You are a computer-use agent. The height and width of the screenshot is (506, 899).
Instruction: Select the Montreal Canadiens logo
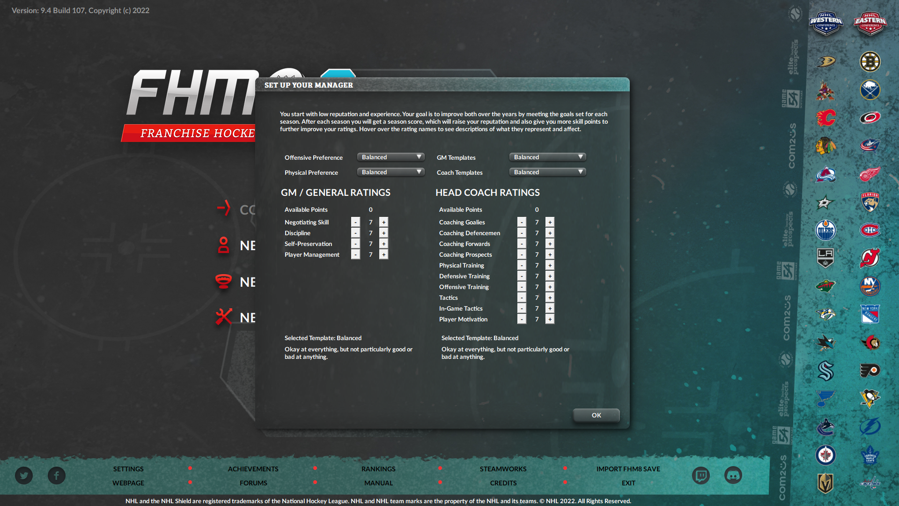[x=870, y=230]
